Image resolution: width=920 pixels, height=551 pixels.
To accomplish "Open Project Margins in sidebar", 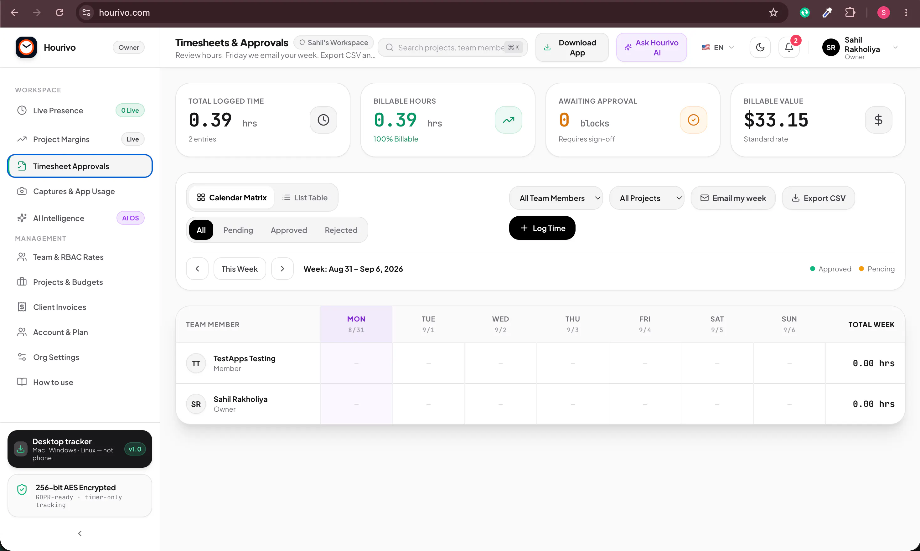I will click(x=80, y=139).
